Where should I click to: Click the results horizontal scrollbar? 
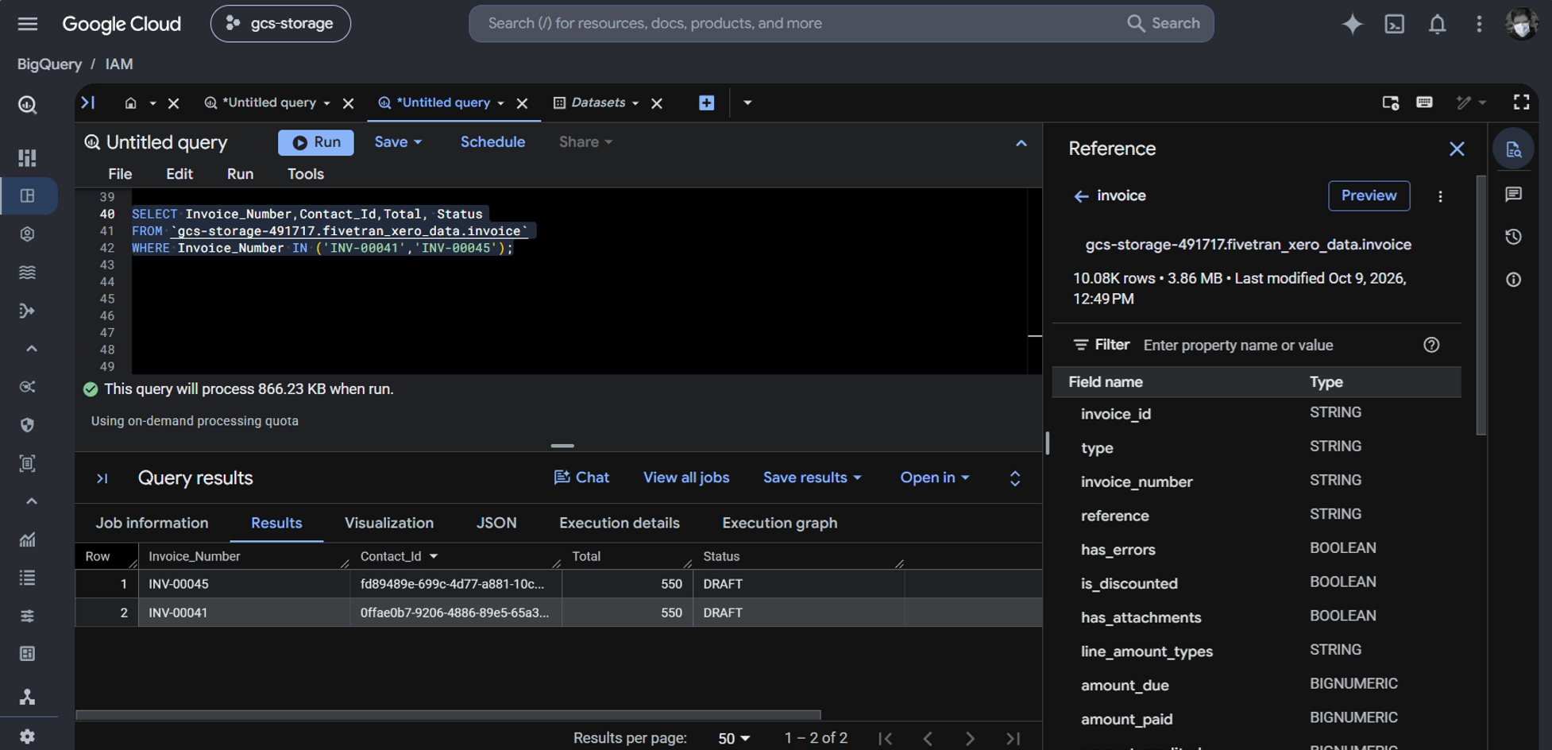[448, 715]
